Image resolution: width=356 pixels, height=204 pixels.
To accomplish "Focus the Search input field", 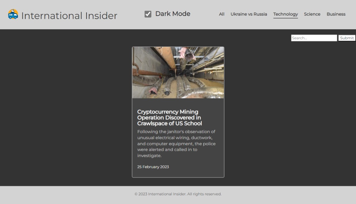I will point(314,38).
